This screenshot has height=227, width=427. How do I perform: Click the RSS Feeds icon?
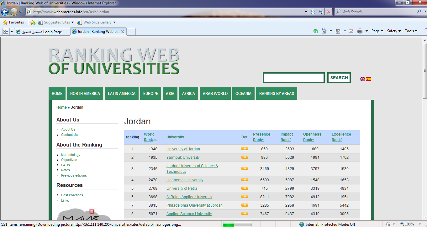click(338, 31)
